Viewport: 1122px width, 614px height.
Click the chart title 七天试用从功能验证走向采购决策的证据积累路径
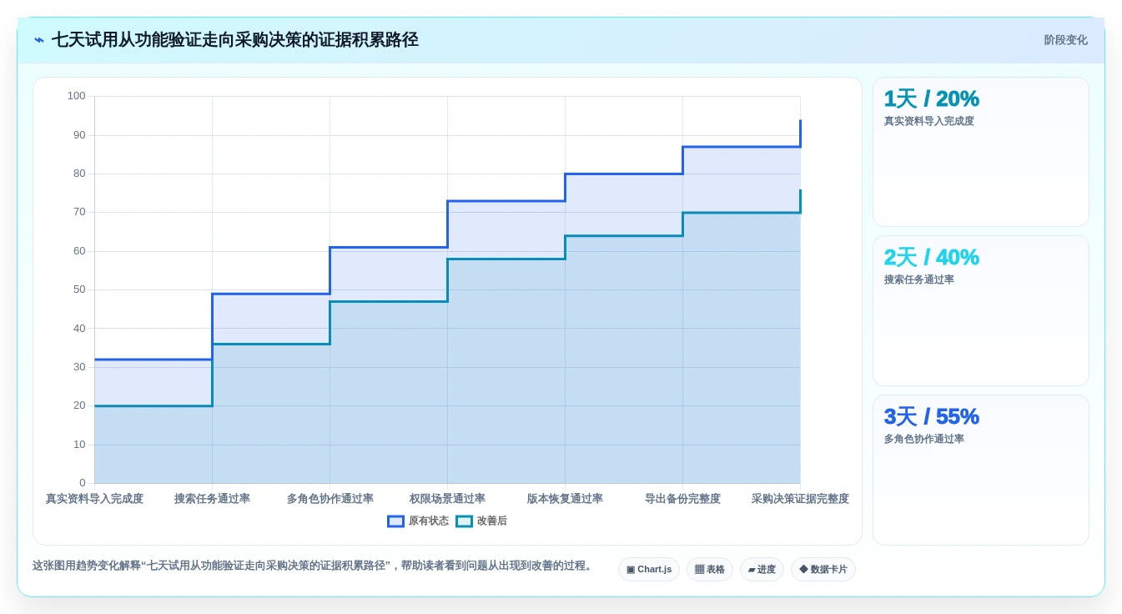pos(235,40)
